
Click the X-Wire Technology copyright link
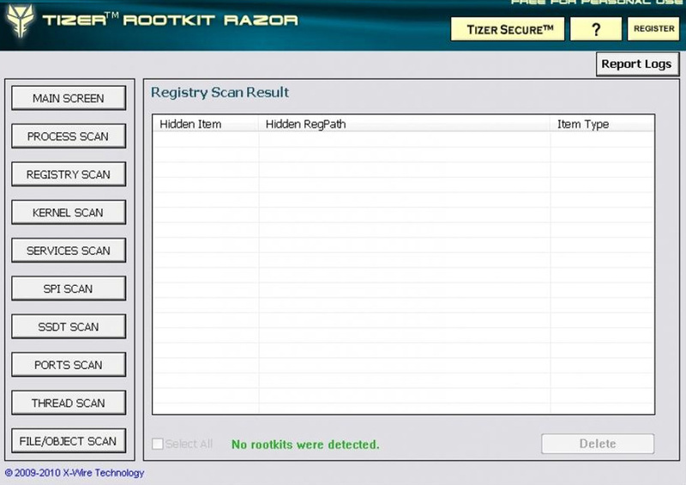pos(75,473)
